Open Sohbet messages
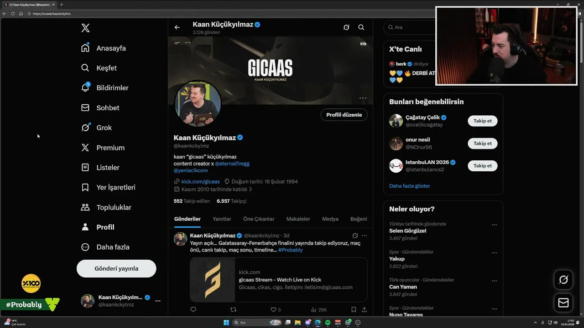 pyautogui.click(x=100, y=108)
